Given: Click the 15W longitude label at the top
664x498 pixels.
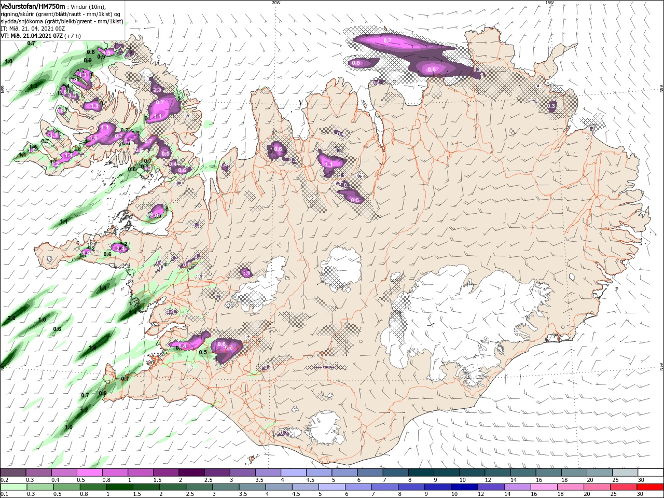Looking at the screenshot, I should tap(549, 3).
